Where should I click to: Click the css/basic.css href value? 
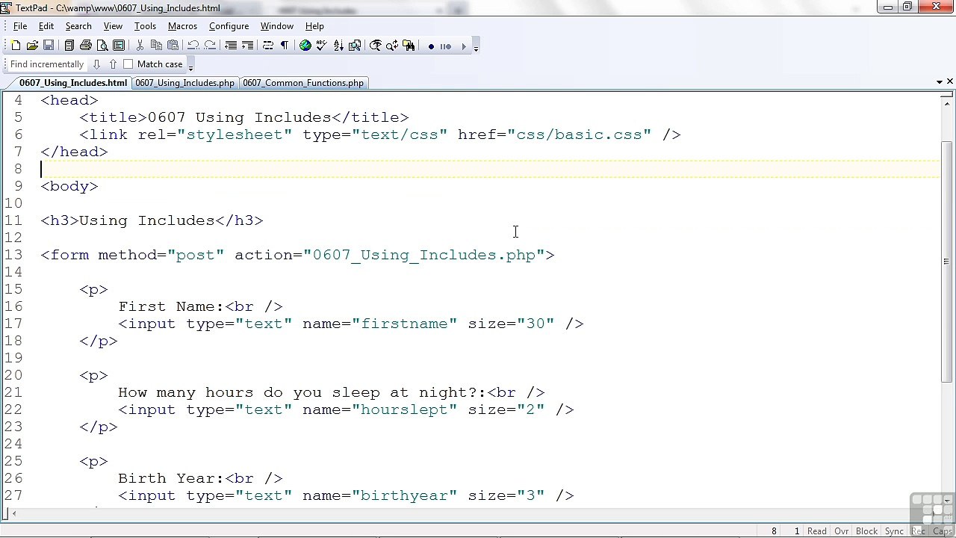[579, 134]
